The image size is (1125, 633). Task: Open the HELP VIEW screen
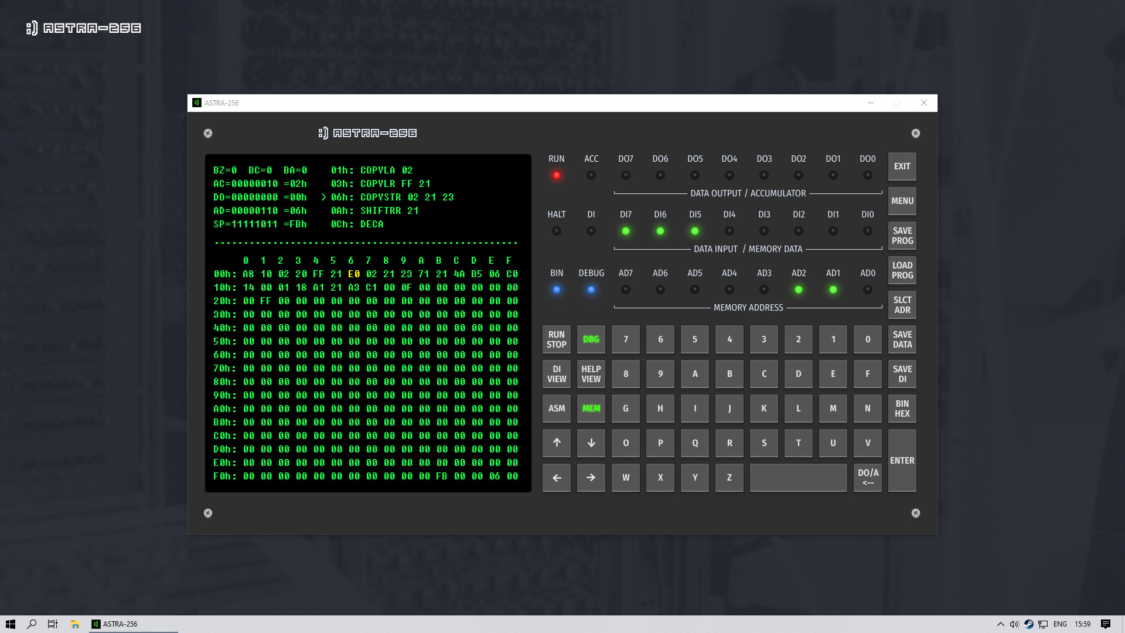591,373
